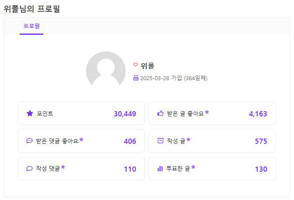
Task: Click the small star badge after 받은 글 좋아요
Action: coord(207,112)
